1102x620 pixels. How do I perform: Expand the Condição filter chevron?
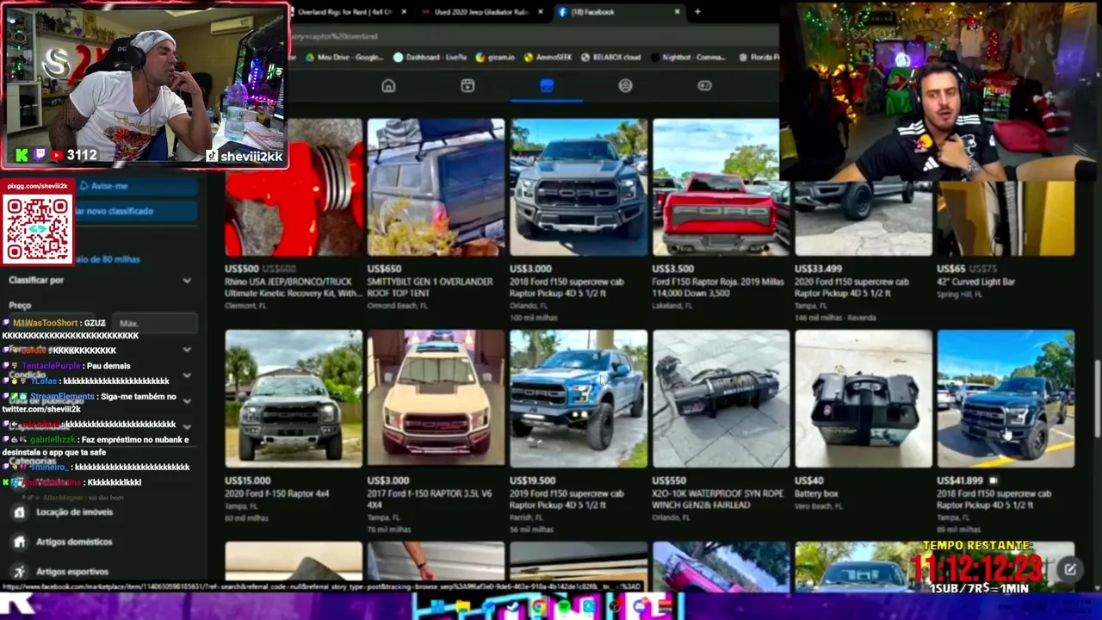pos(187,376)
